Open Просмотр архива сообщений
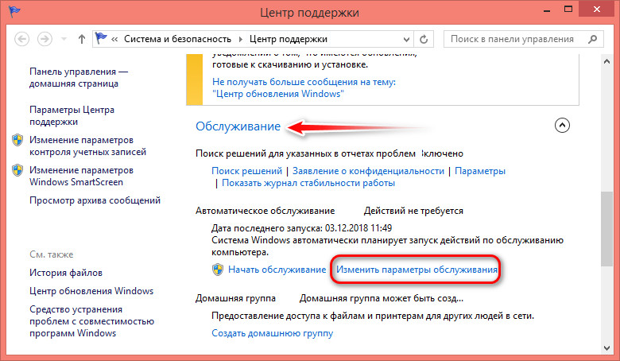Image resolution: width=620 pixels, height=361 pixels. [95, 200]
